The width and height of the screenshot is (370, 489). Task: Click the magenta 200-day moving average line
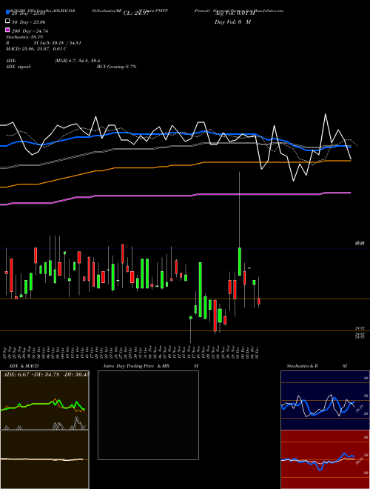[x=175, y=196]
